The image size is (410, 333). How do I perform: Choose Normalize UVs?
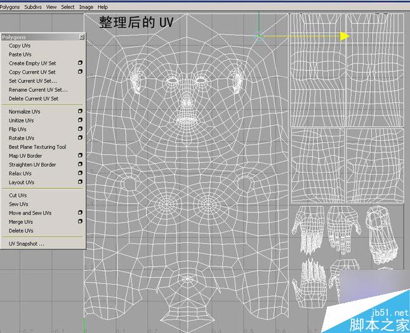pyautogui.click(x=25, y=112)
